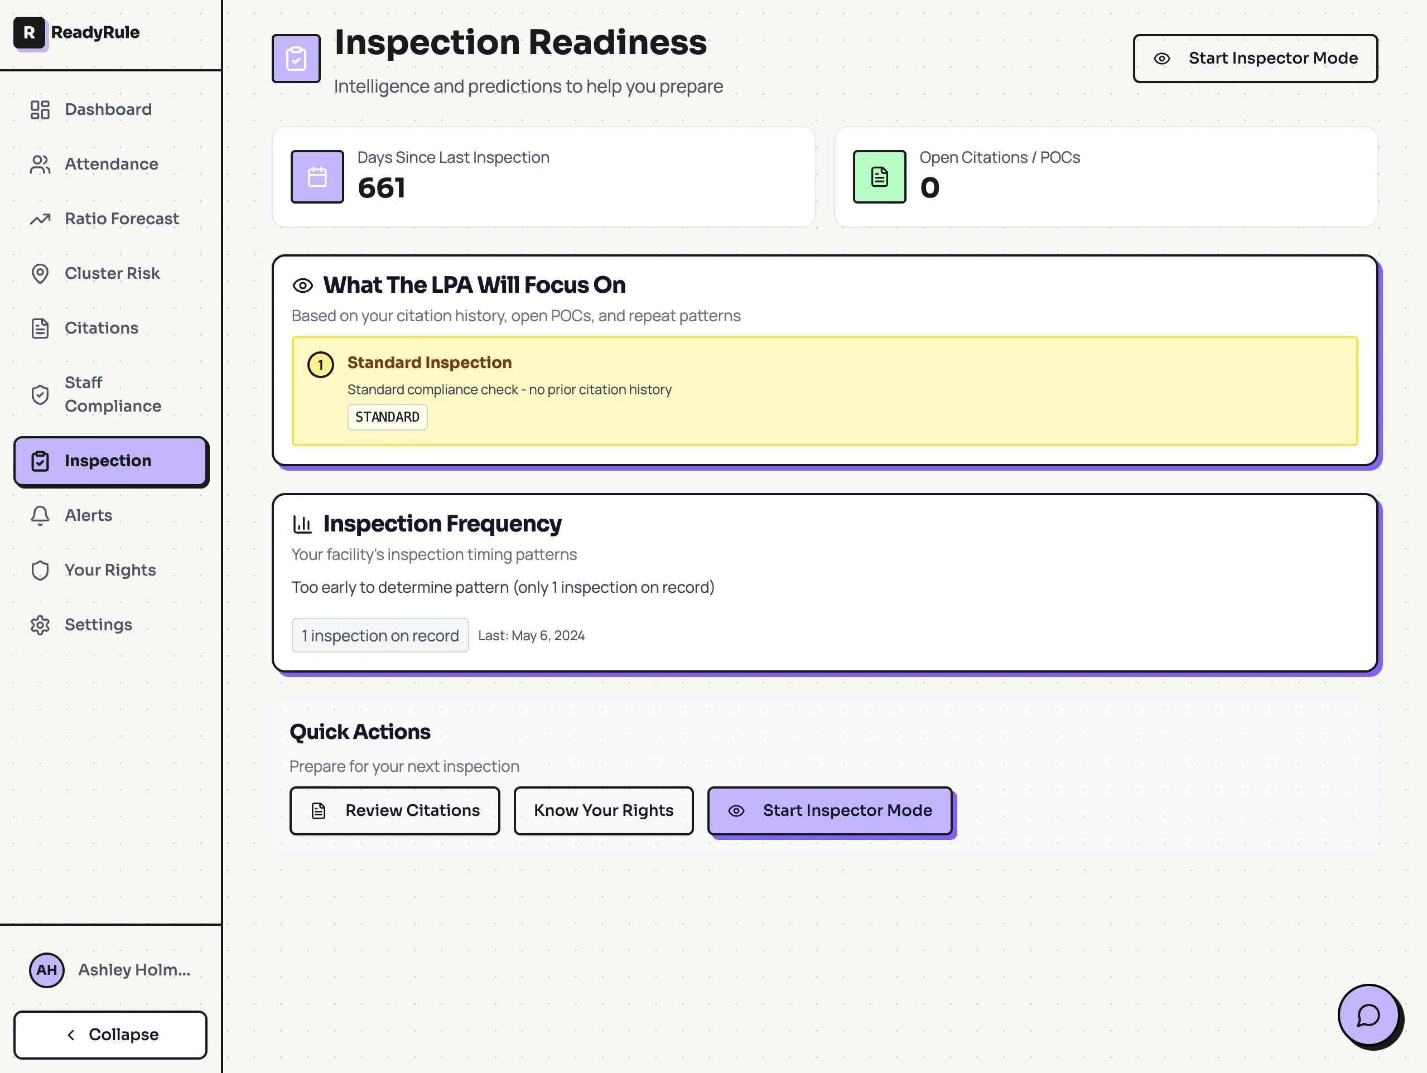Open Your Rights from the sidebar menu
1427x1073 pixels.
coord(110,569)
